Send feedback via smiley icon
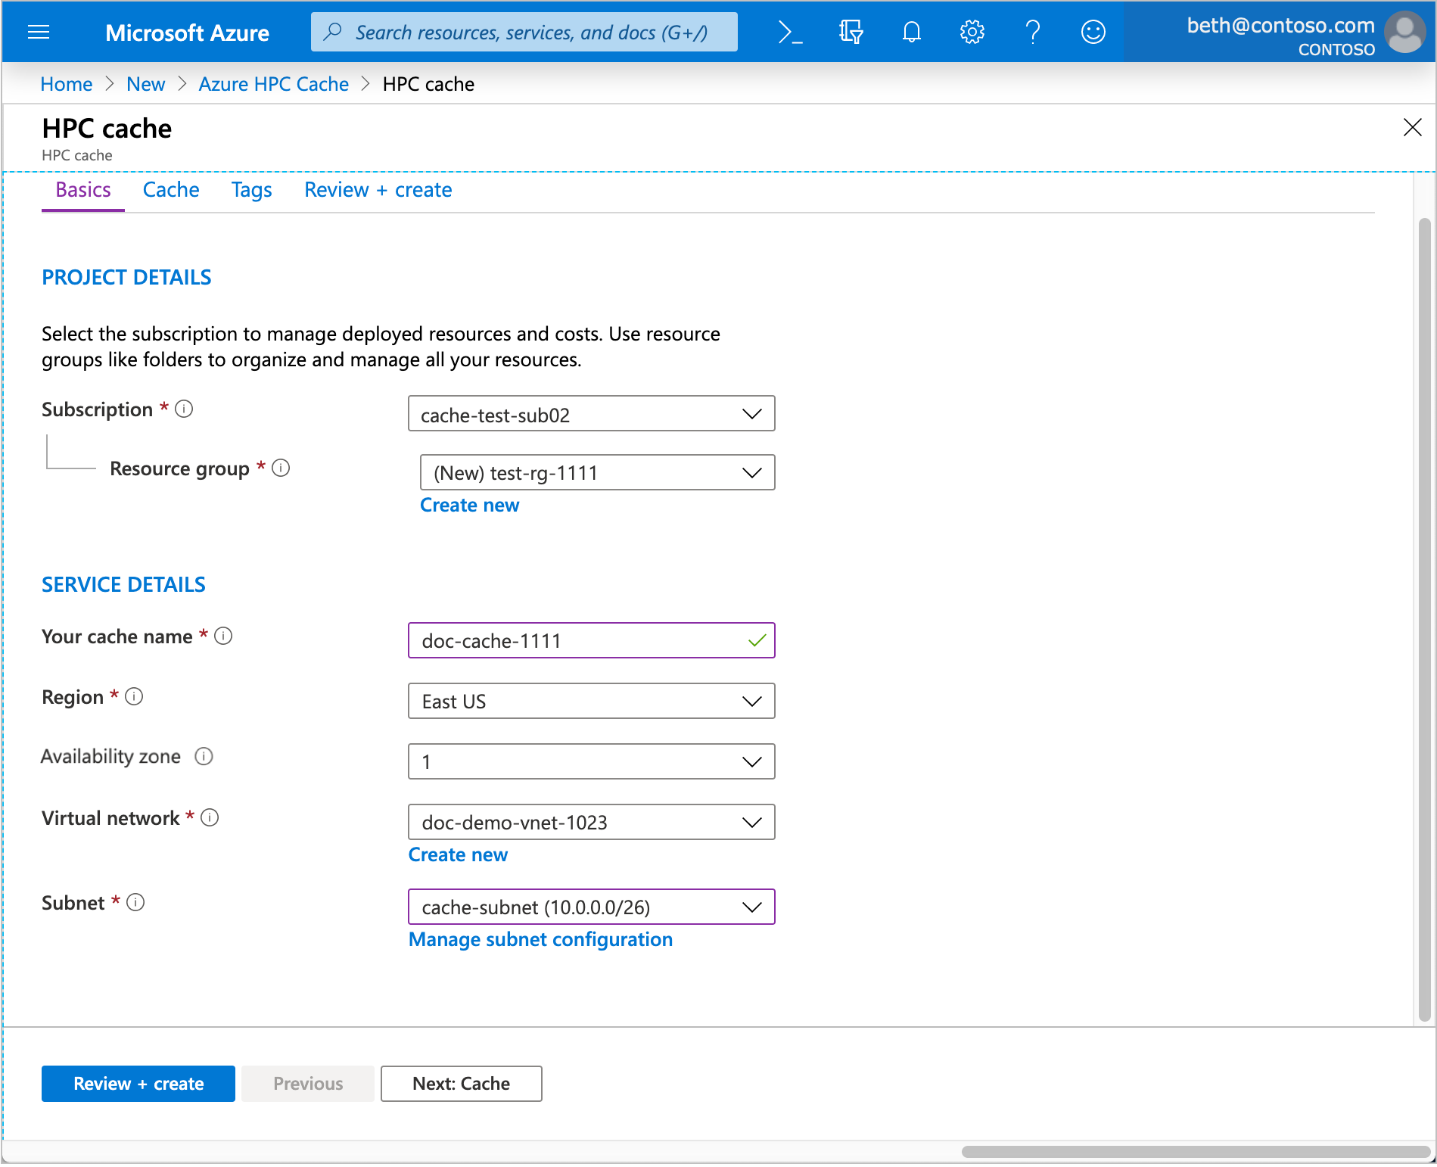This screenshot has height=1167, width=1437. [x=1093, y=32]
